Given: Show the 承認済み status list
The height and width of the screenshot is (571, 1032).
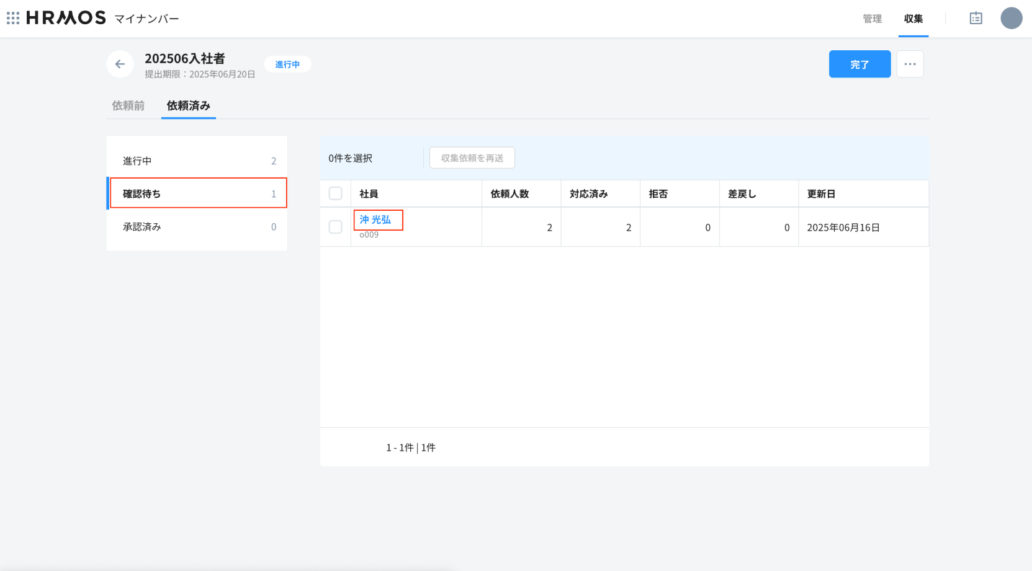Looking at the screenshot, I should point(197,227).
